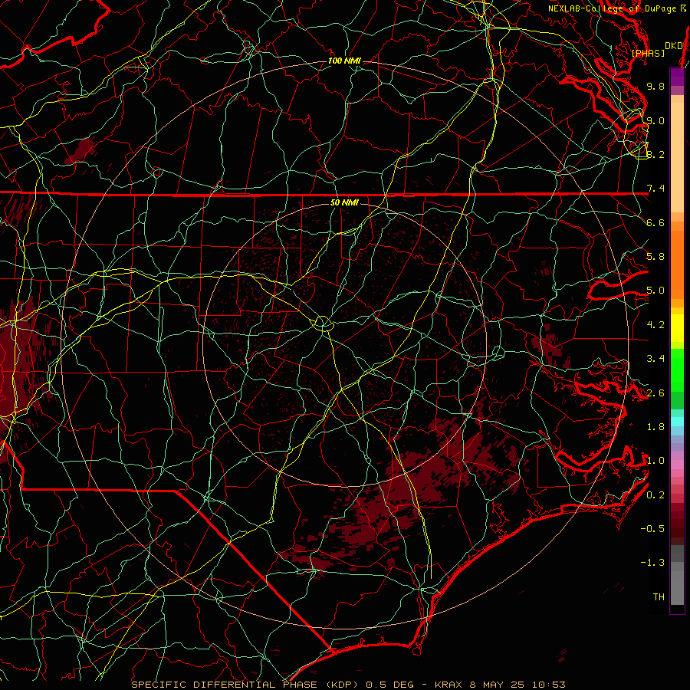
Task: Click the "DKD" product label
Action: click(x=674, y=46)
